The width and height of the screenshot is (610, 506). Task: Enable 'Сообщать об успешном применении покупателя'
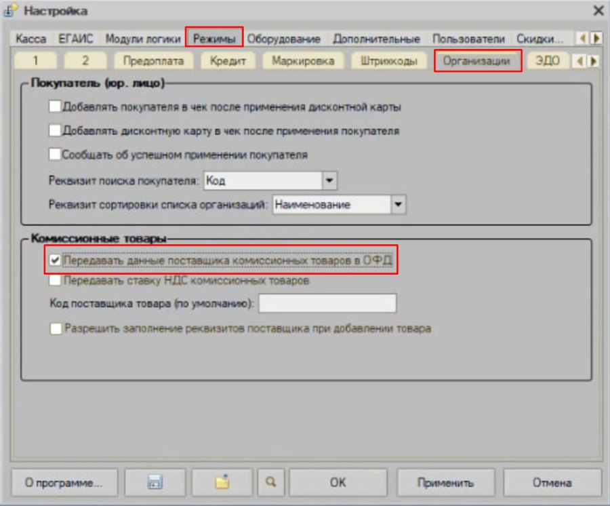[x=55, y=154]
